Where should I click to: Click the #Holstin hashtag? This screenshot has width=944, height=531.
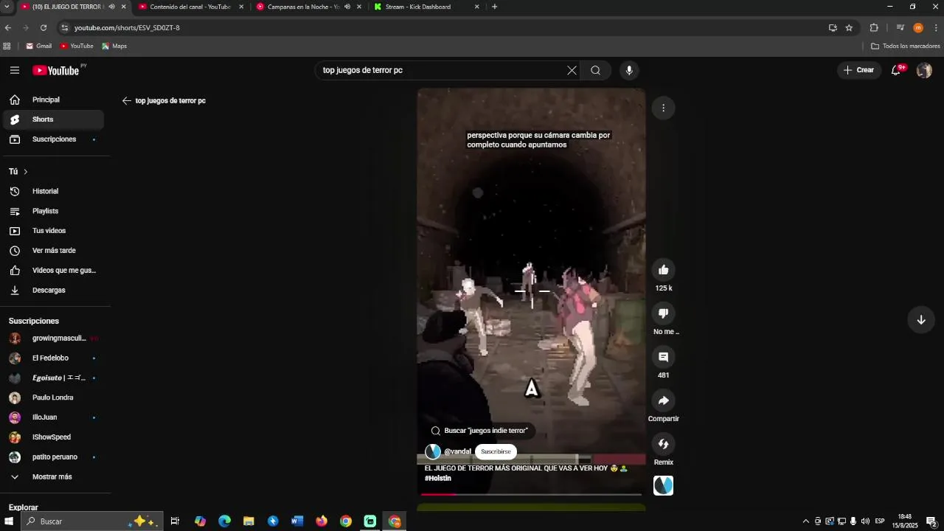pyautogui.click(x=438, y=479)
